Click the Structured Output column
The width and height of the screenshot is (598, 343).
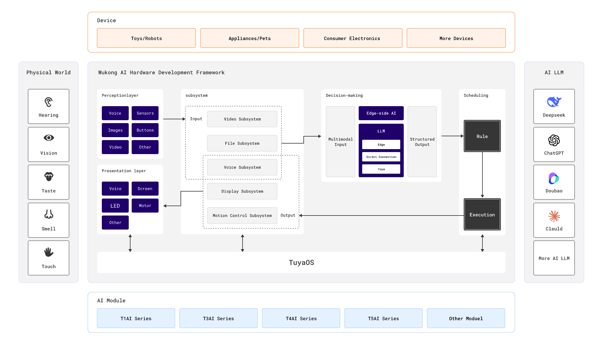(422, 142)
